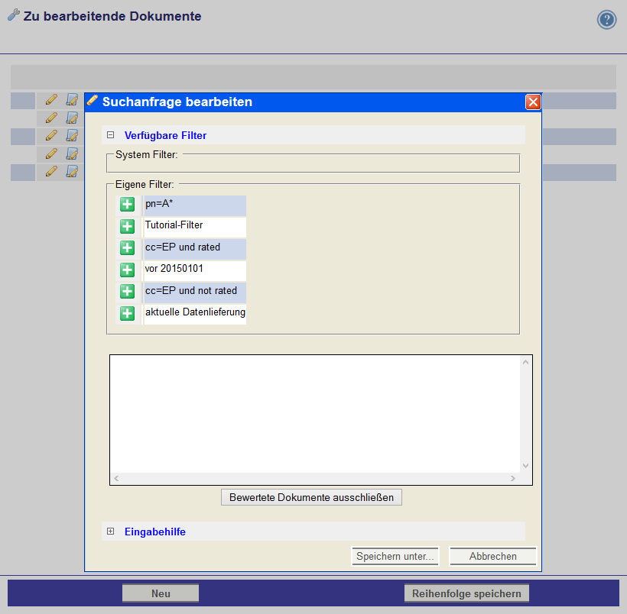Click the document-edit icon in the fourth background row
Image resolution: width=627 pixels, height=614 pixels.
tap(72, 153)
